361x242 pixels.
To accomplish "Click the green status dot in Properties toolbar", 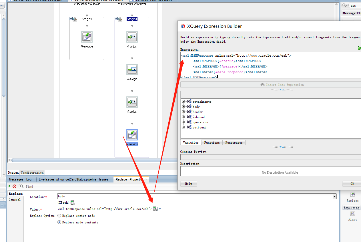I will [9, 186].
